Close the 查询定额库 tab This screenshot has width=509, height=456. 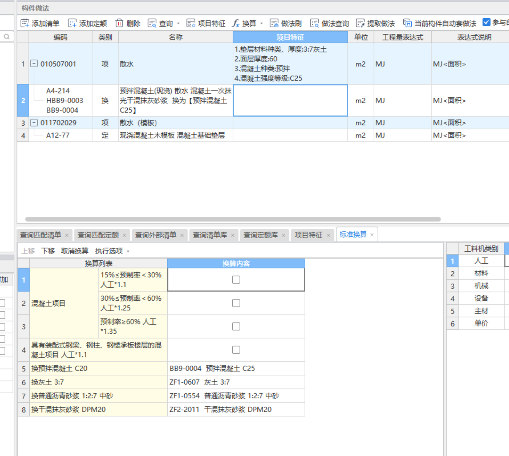click(284, 235)
